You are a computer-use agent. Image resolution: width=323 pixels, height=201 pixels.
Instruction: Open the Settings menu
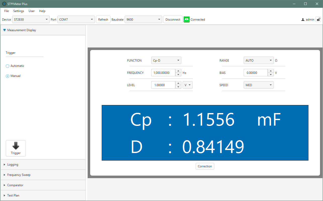click(19, 11)
